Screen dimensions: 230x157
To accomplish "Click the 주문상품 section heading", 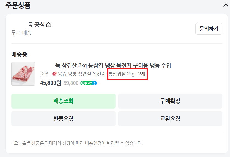I will 18,5.
